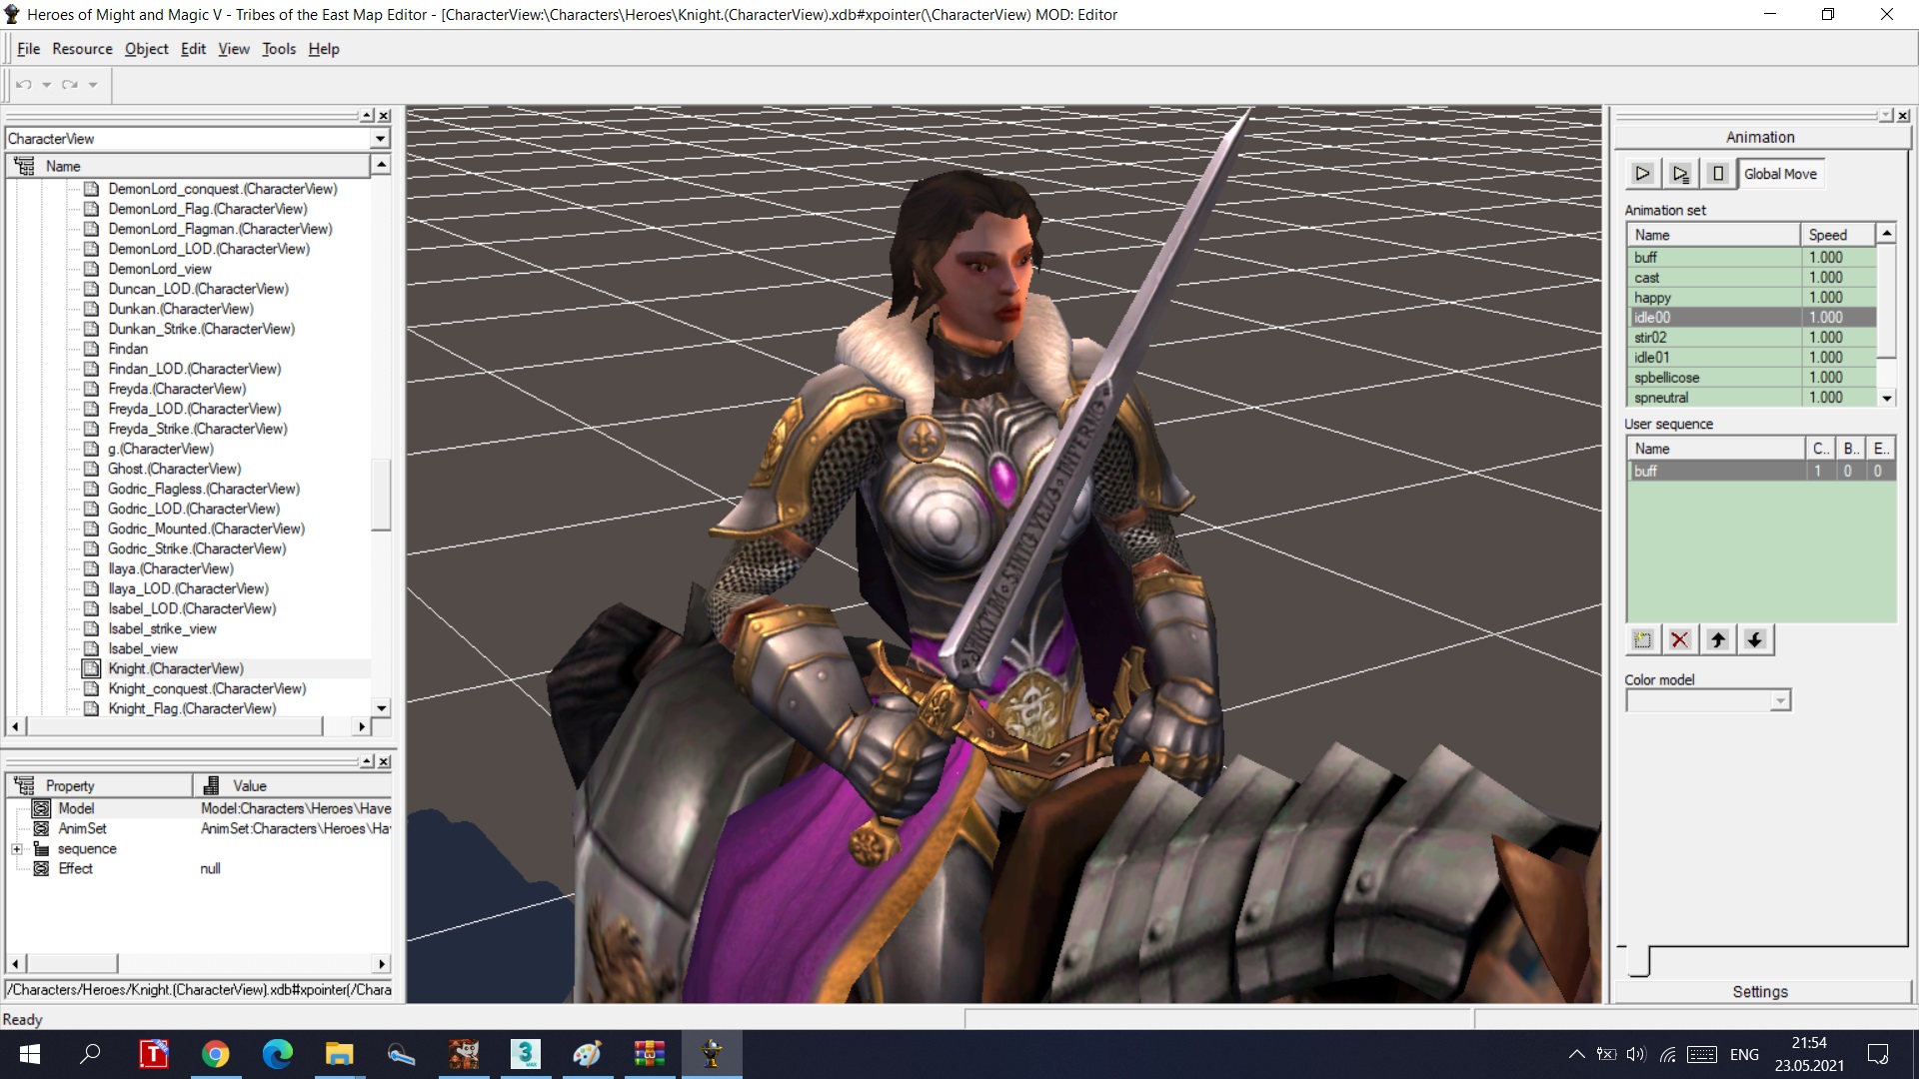
Task: Click the property panel horizontal scrollbar thumb
Action: tap(72, 964)
